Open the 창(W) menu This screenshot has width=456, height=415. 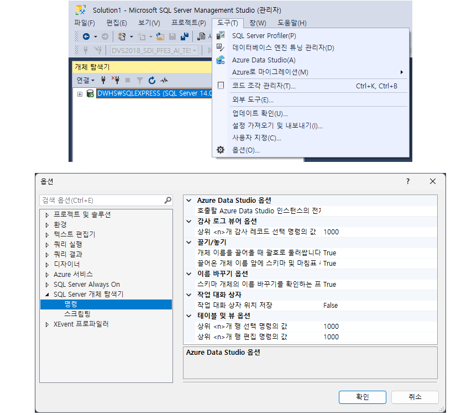258,23
